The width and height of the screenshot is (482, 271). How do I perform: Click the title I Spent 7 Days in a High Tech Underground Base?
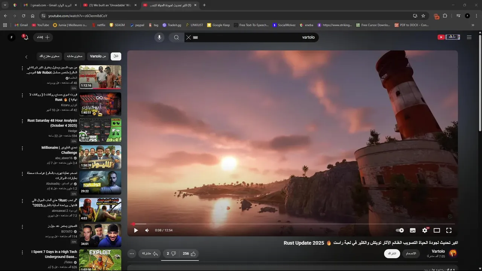coord(54,254)
